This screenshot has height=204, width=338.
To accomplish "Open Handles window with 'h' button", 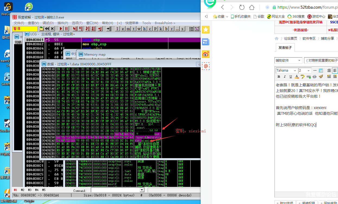I will click(x=144, y=28).
